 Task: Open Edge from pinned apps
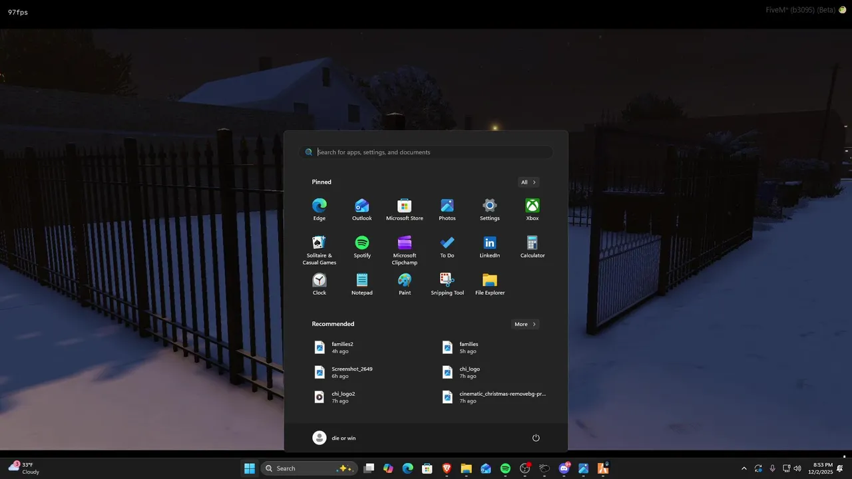tap(319, 209)
